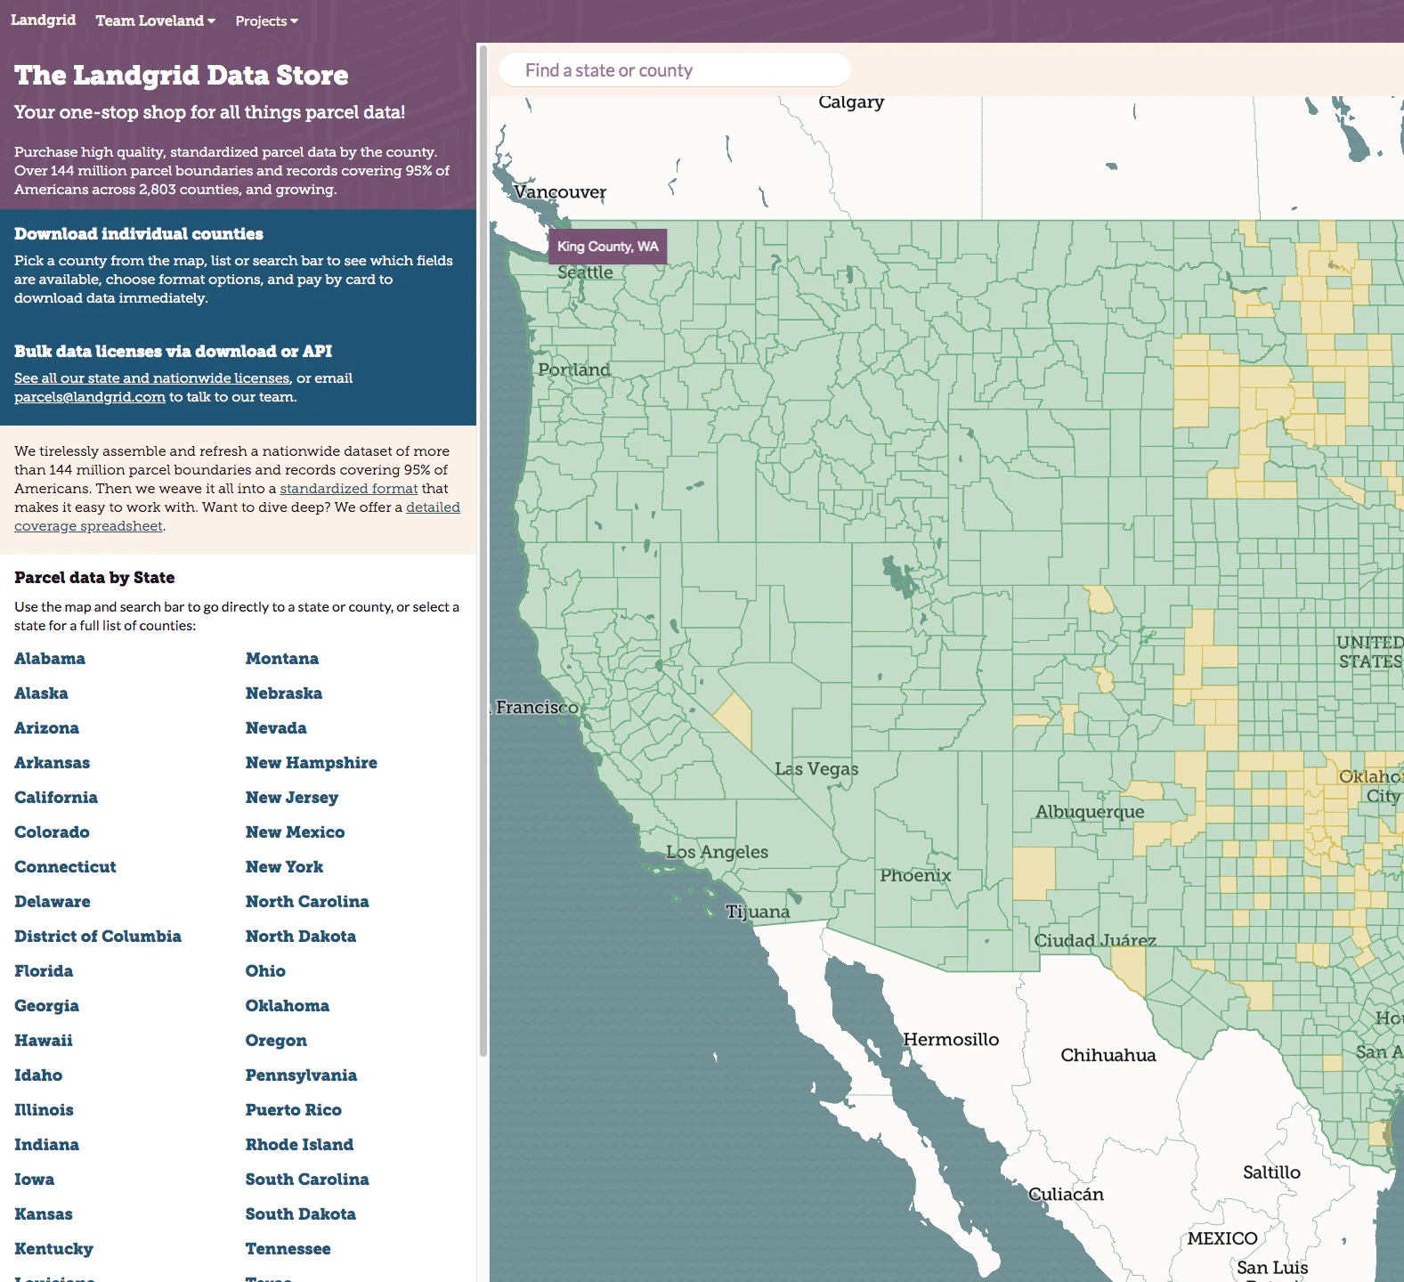This screenshot has height=1282, width=1404.
Task: Select Ohio from the state list
Action: (x=265, y=971)
